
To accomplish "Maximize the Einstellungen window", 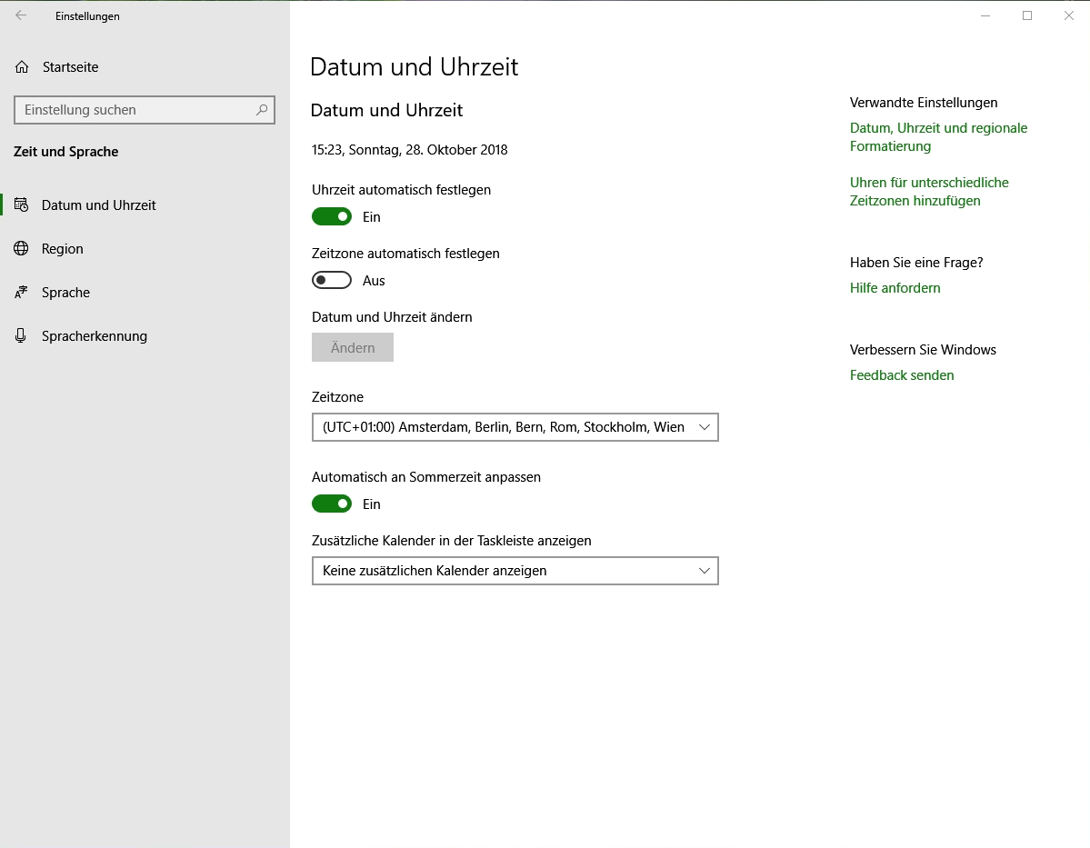I will click(x=1026, y=15).
